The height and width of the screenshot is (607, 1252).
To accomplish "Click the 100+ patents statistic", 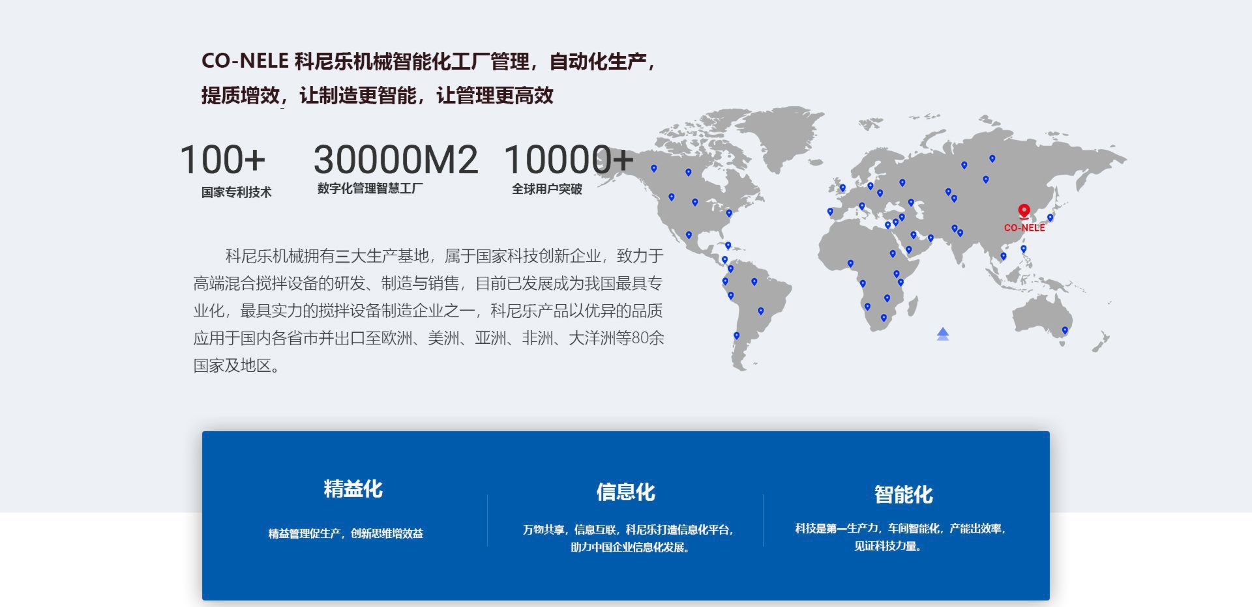I will (223, 160).
